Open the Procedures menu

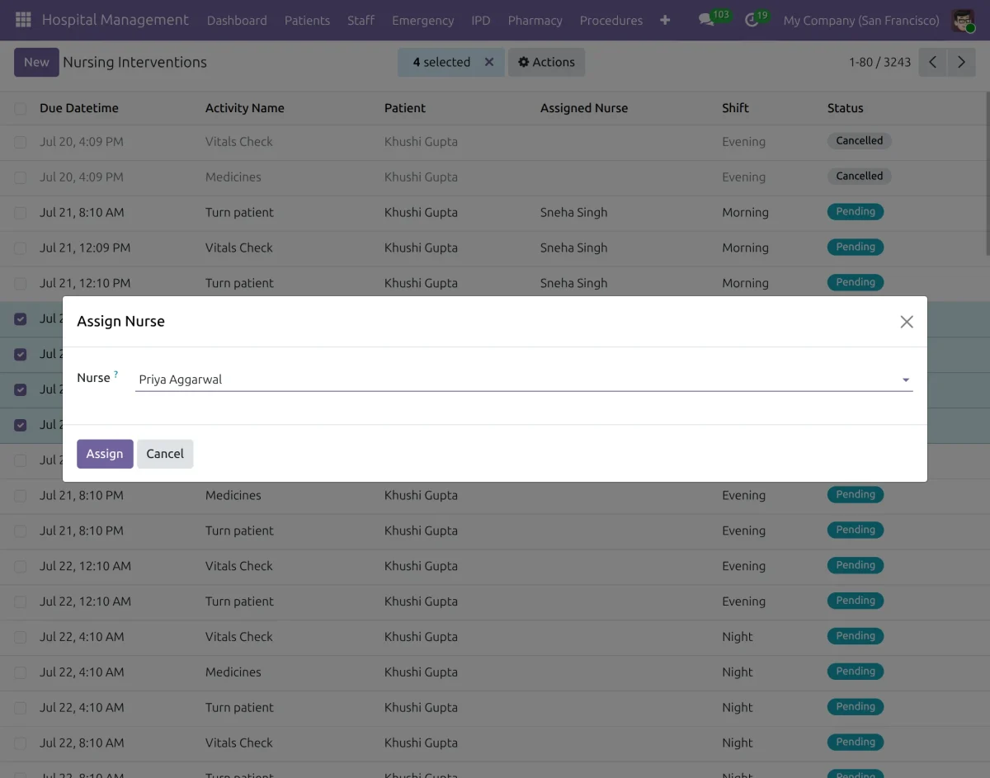point(611,20)
